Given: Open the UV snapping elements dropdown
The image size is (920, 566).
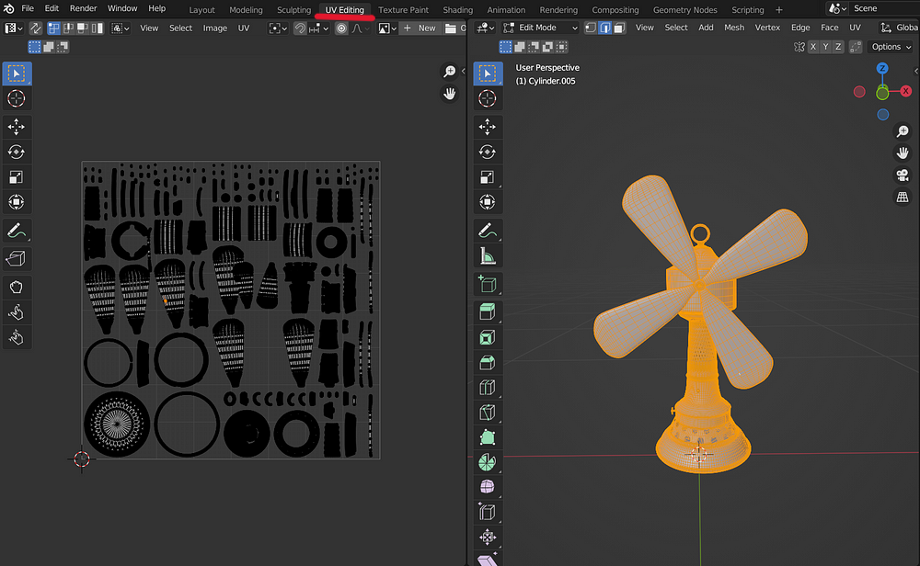Looking at the screenshot, I should point(319,28).
